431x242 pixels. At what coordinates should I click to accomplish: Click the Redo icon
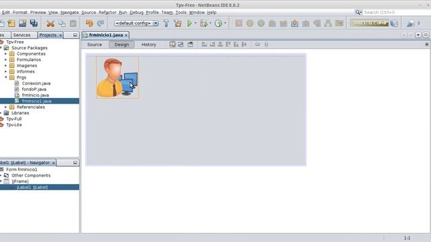pyautogui.click(x=100, y=24)
